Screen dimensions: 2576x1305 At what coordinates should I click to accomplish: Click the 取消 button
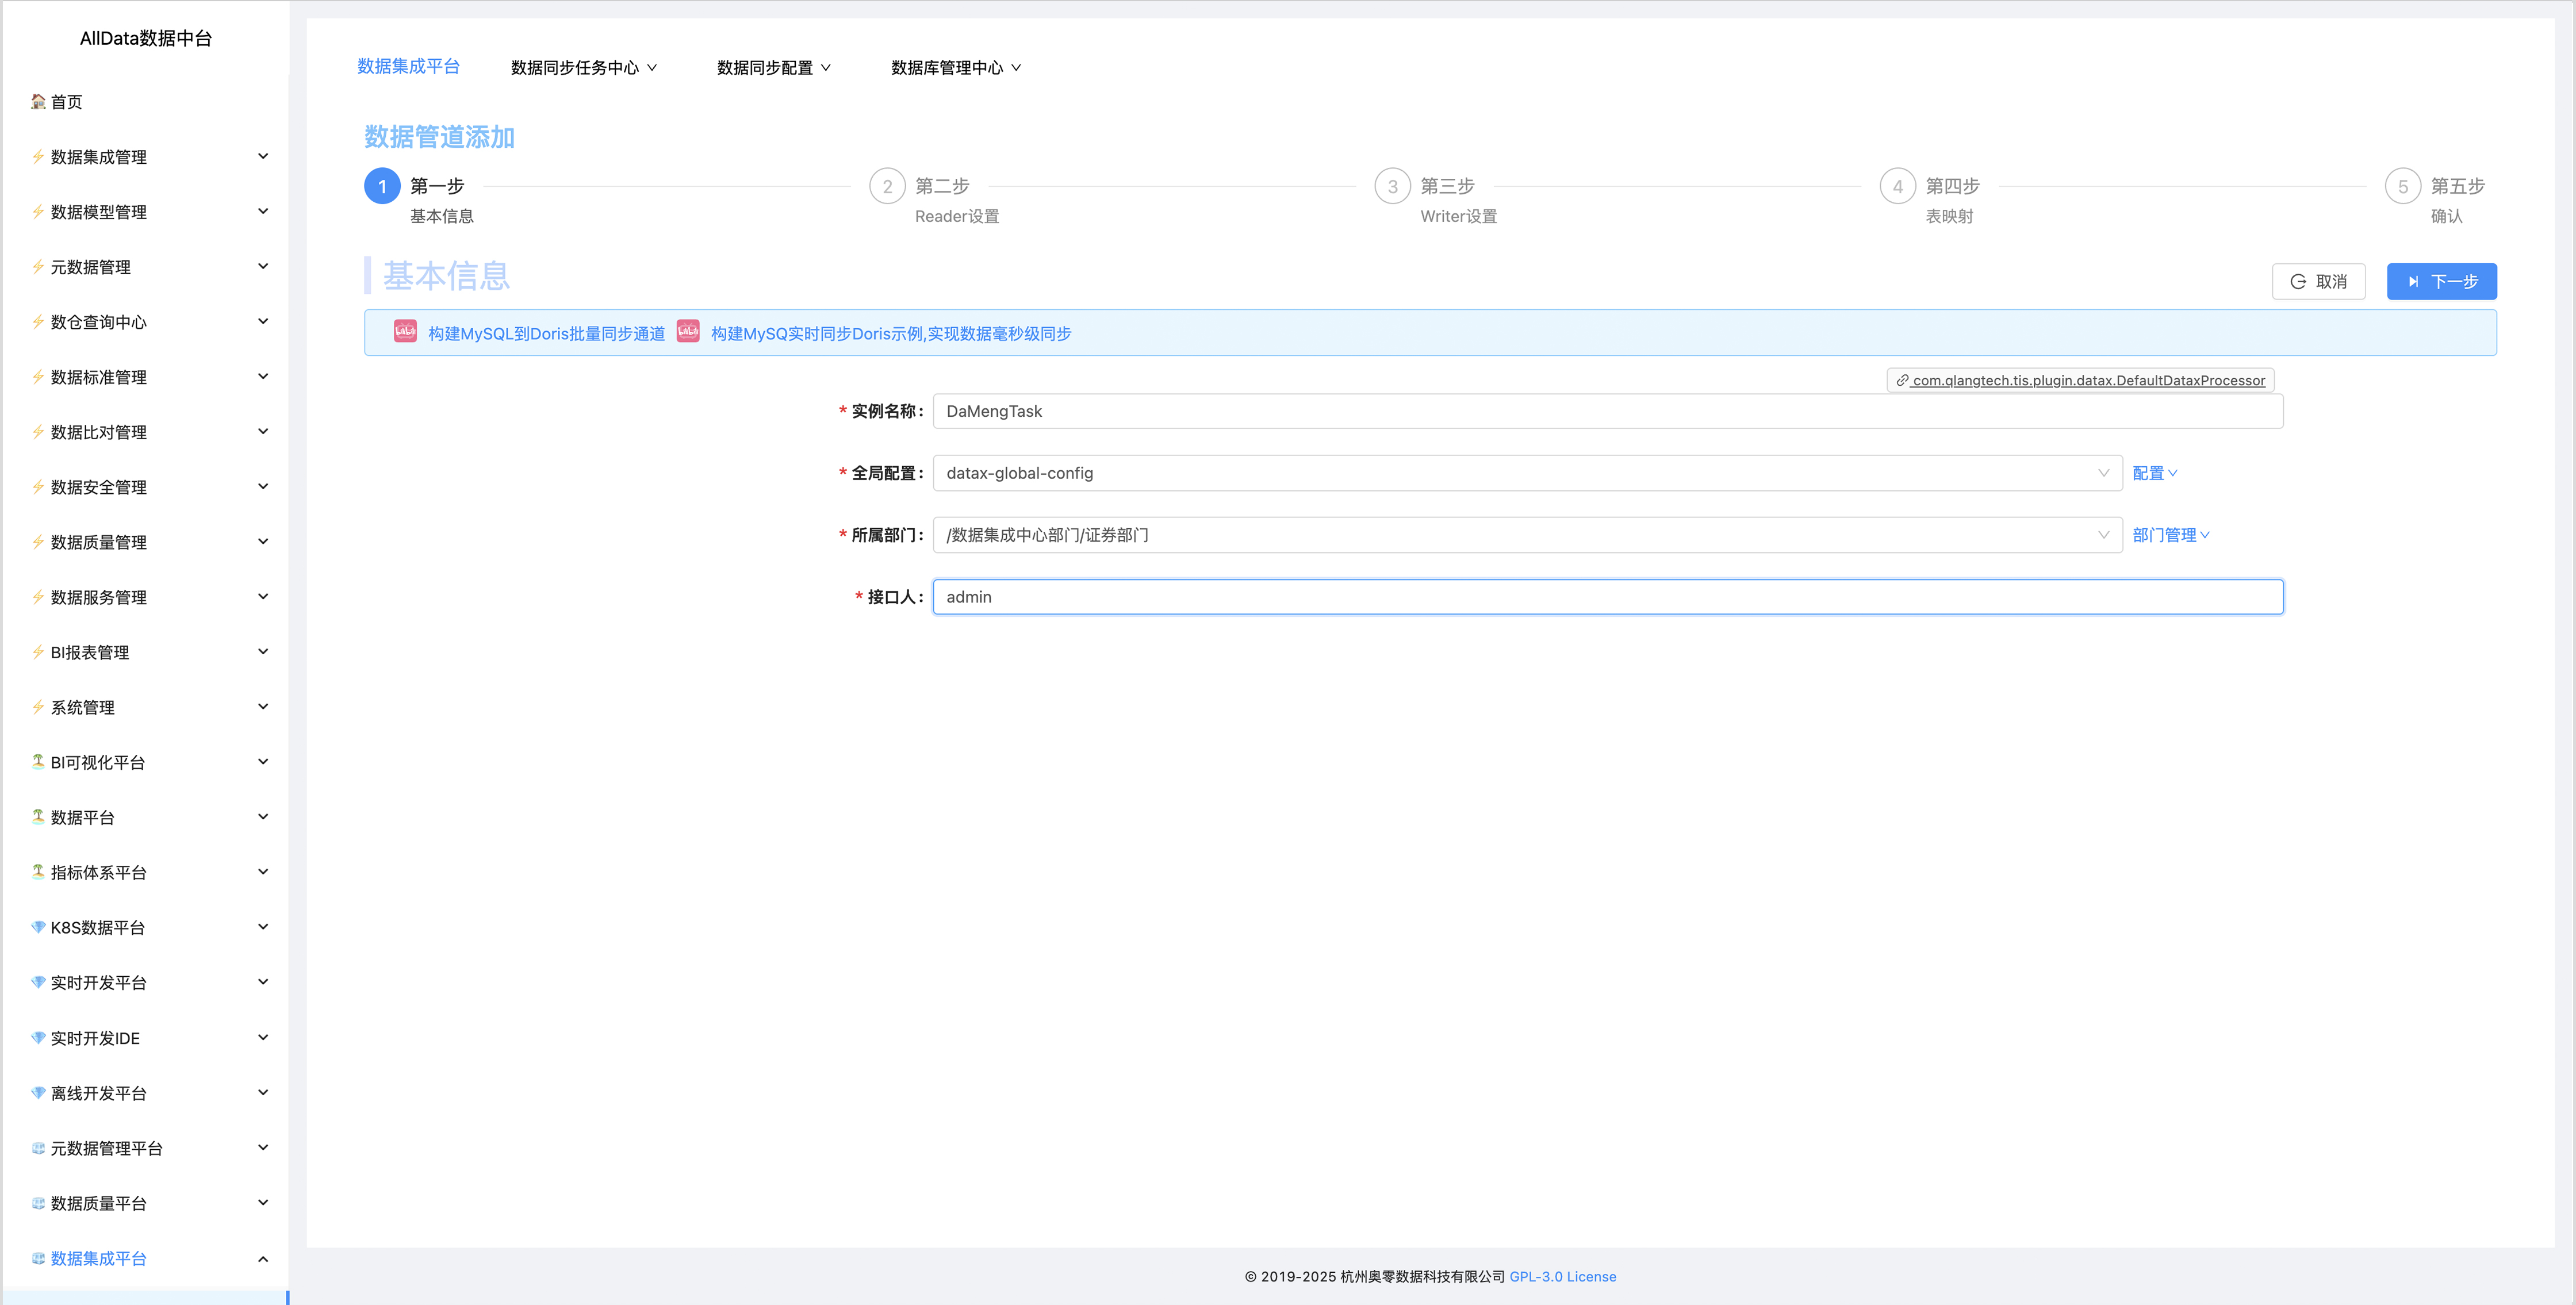point(2318,282)
